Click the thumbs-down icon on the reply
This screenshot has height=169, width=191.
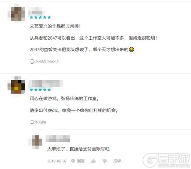click(105, 161)
